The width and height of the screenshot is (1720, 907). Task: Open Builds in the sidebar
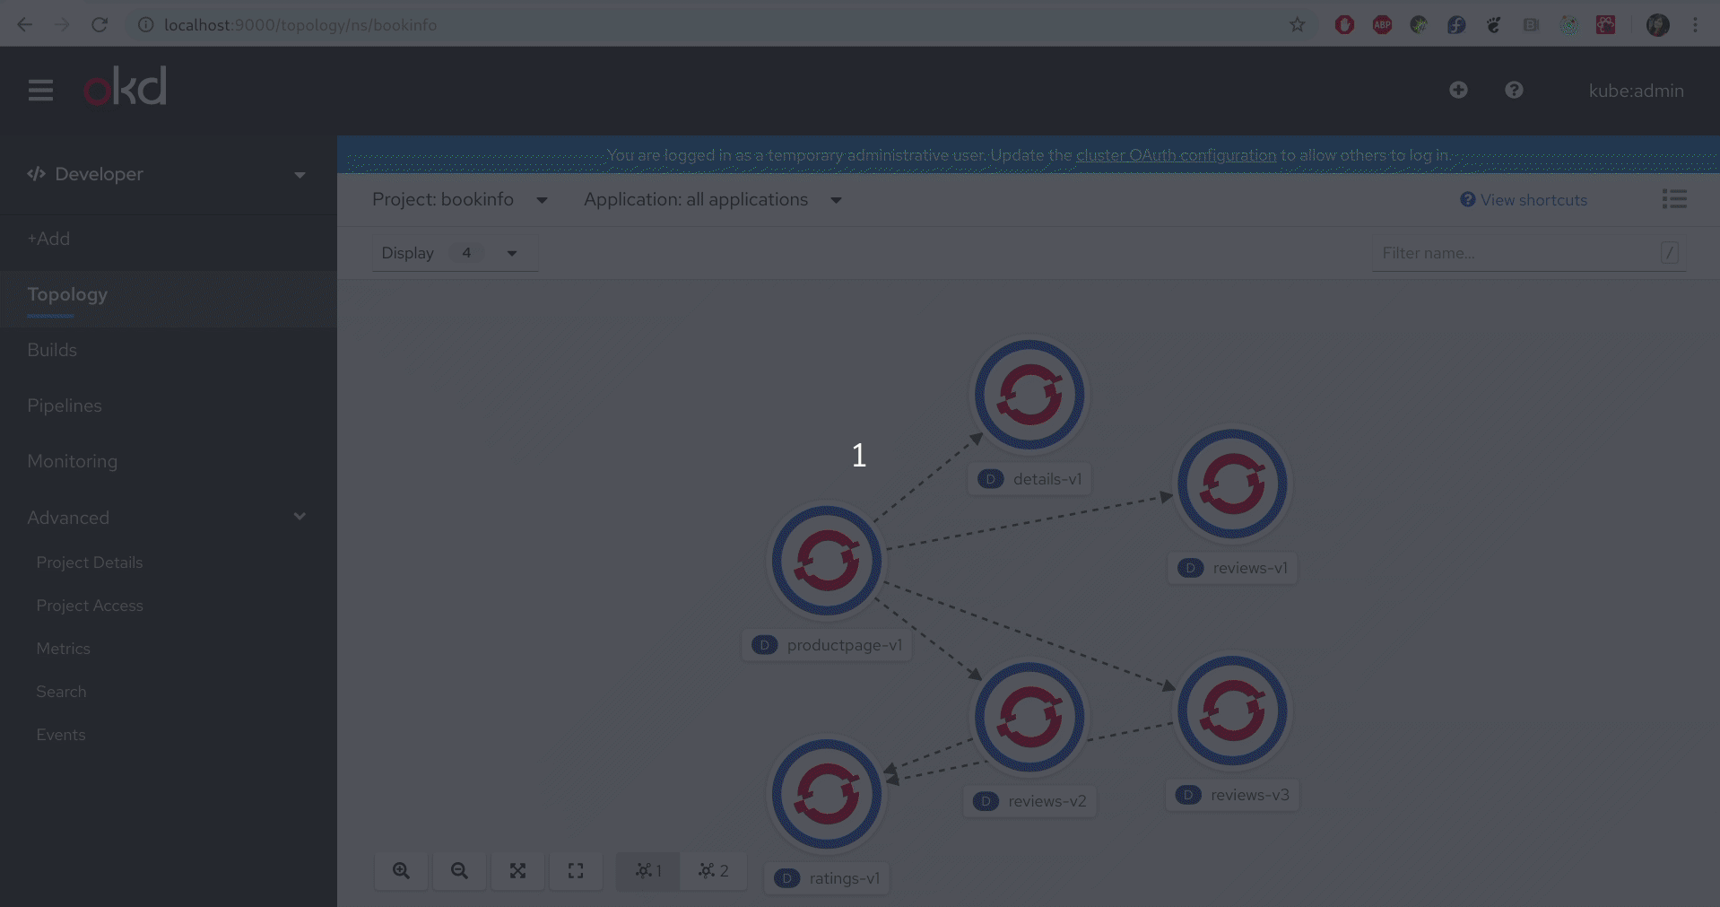52,350
